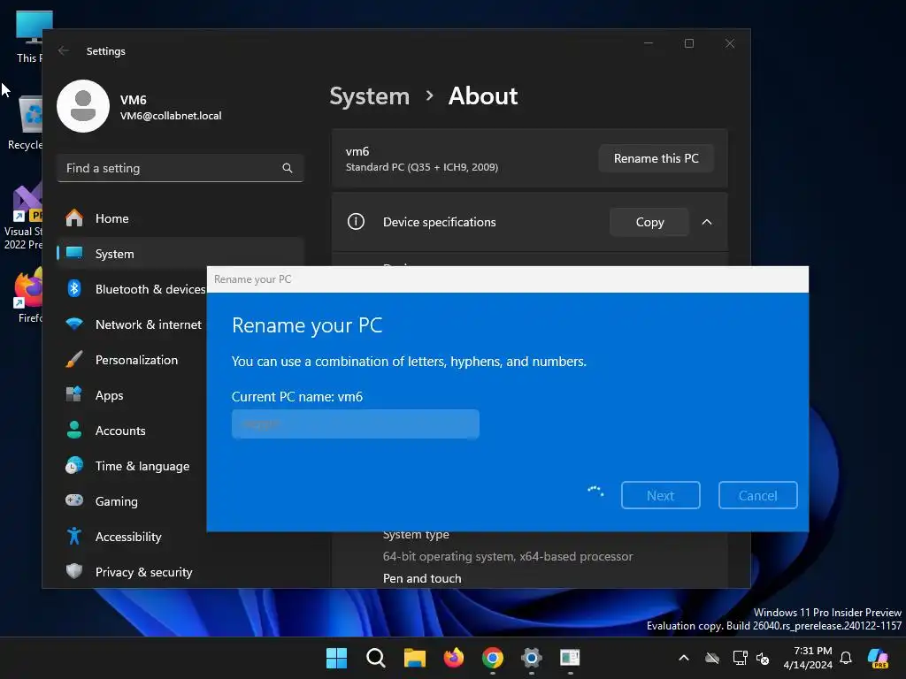The image size is (906, 679).
Task: Open the notification bell
Action: pos(846,658)
